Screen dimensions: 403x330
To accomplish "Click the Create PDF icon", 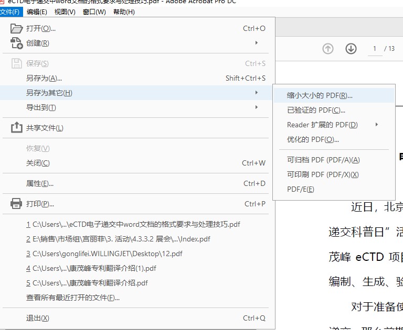I will (x=17, y=43).
